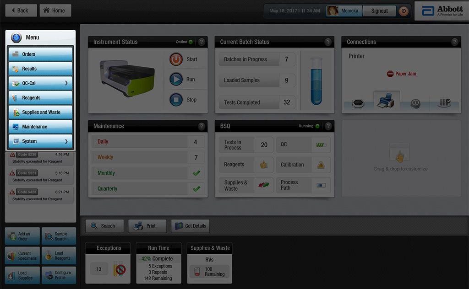
Task: Click the Online green status indicator
Action: [191, 42]
